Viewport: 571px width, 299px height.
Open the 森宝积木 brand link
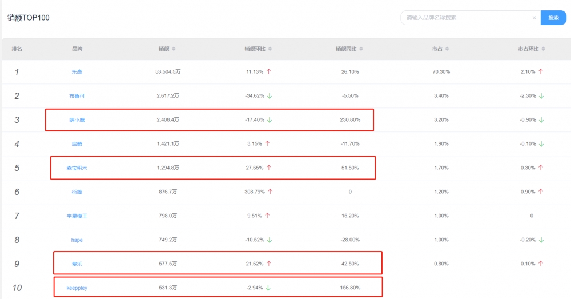tap(77, 168)
